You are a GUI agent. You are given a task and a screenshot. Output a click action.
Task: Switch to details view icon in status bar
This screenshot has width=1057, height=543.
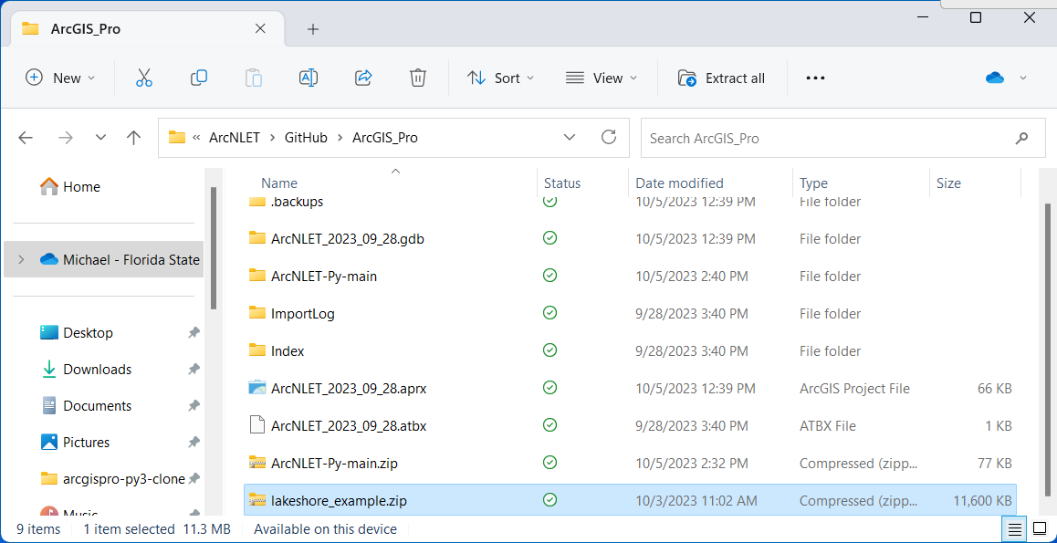[1015, 529]
